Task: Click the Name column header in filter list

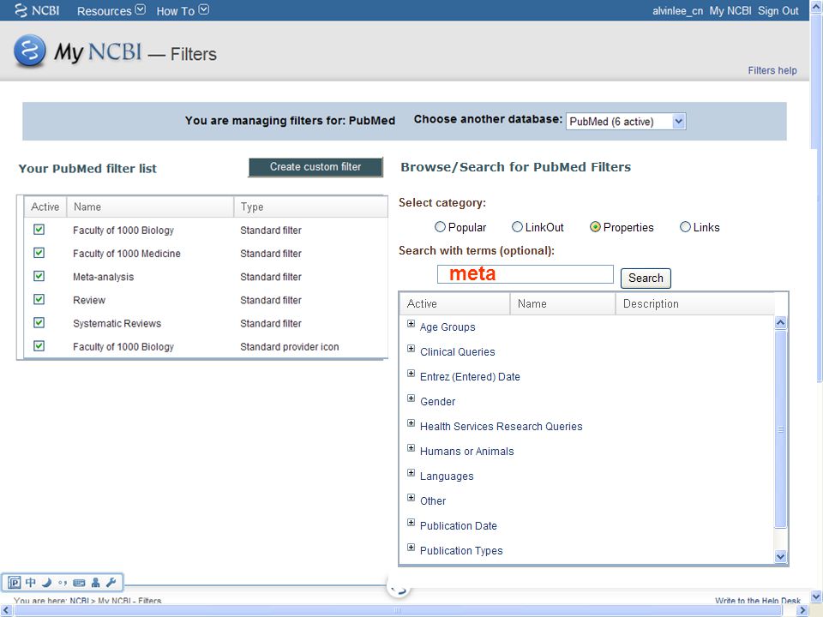Action: click(x=150, y=207)
